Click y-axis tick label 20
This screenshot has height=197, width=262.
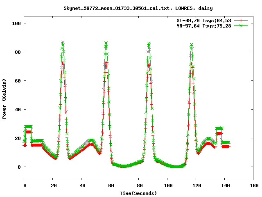coord(18,138)
